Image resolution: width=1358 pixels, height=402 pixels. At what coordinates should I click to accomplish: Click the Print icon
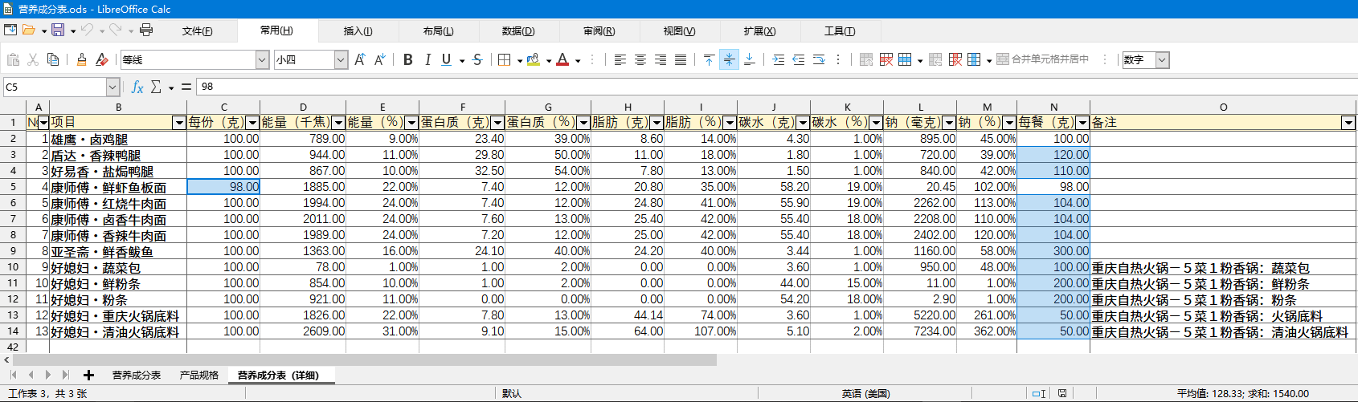(x=146, y=30)
